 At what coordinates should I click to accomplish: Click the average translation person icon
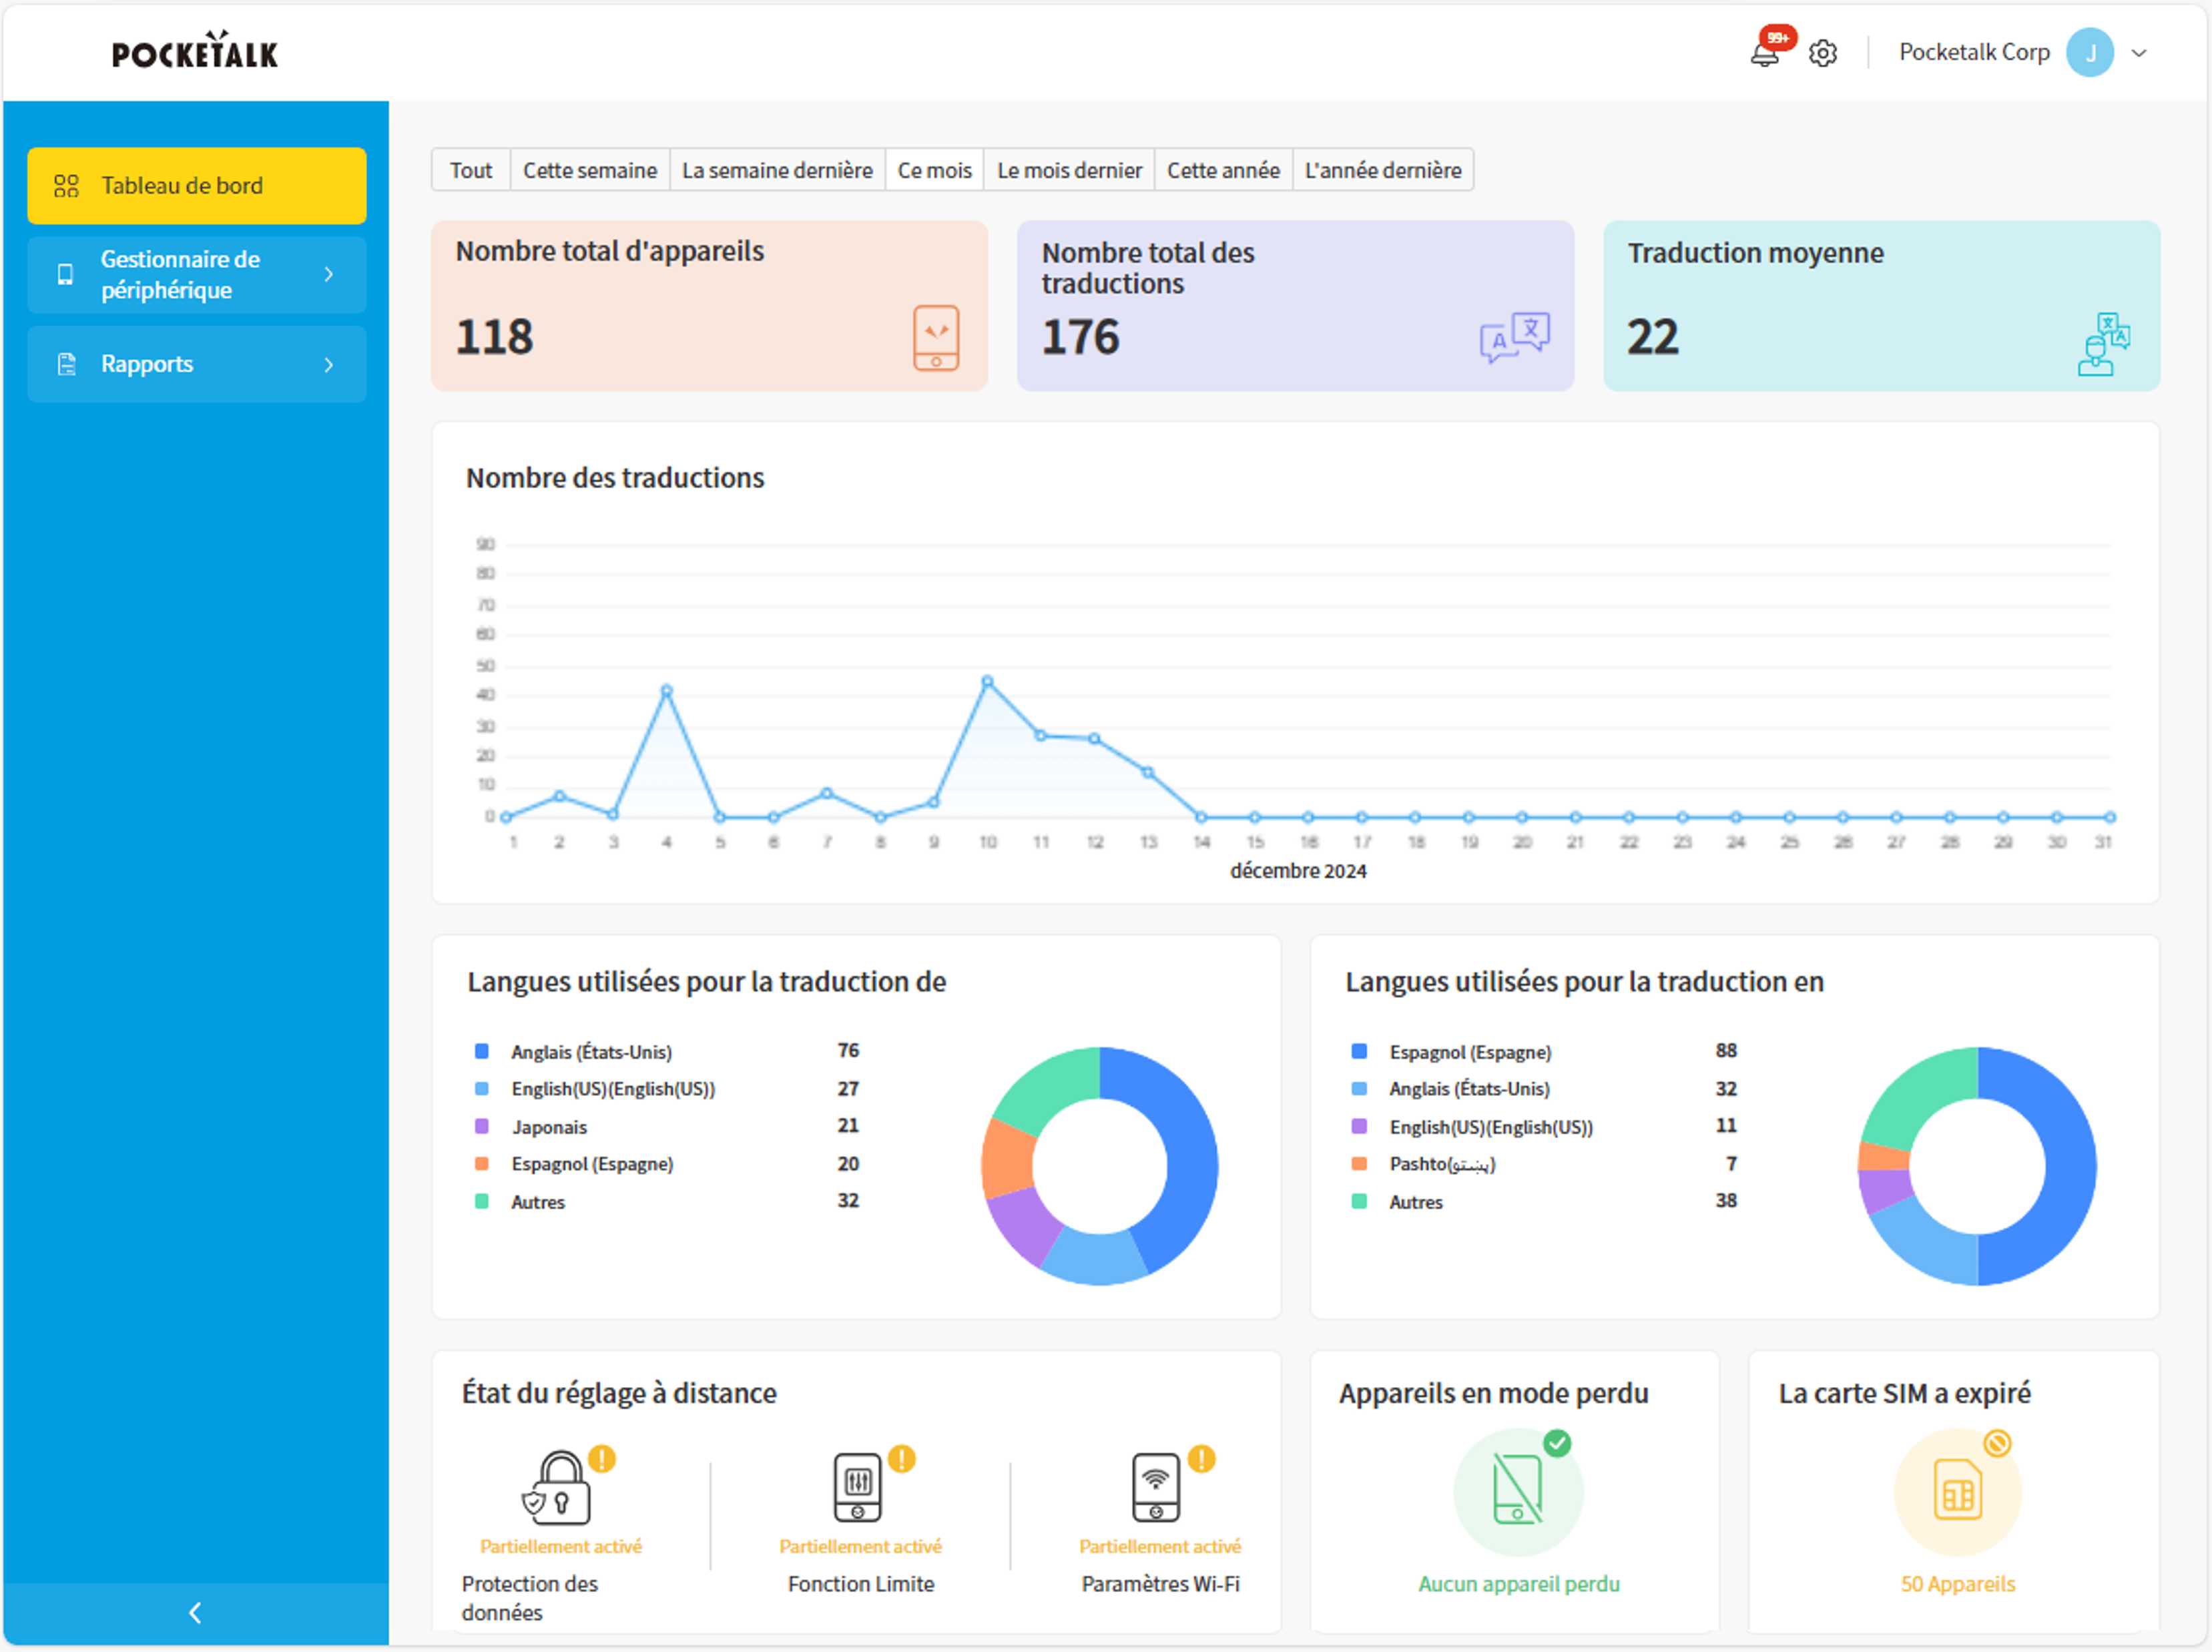tap(2103, 343)
